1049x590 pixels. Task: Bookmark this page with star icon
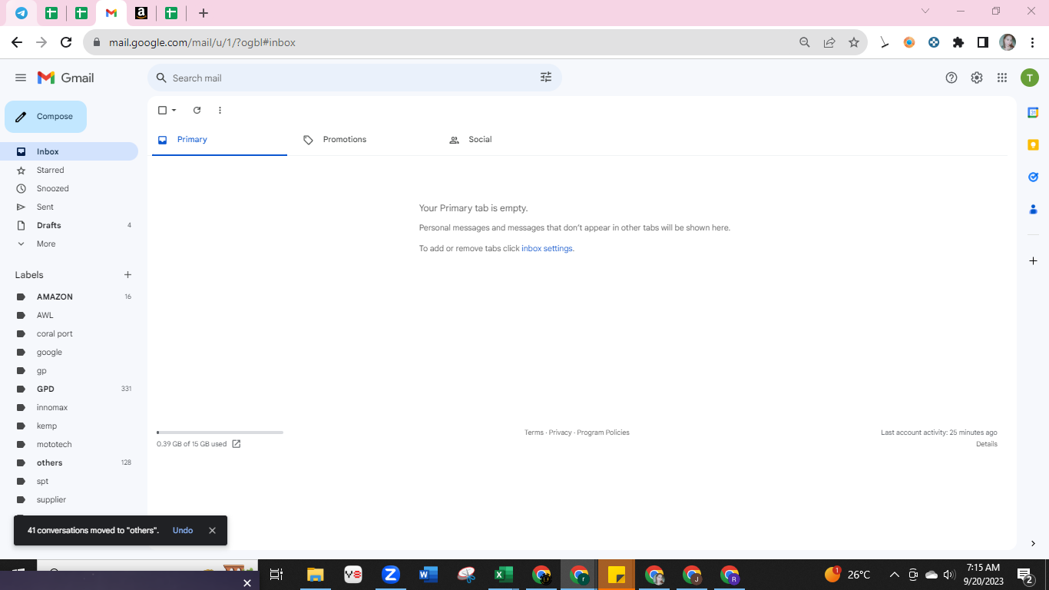click(854, 43)
